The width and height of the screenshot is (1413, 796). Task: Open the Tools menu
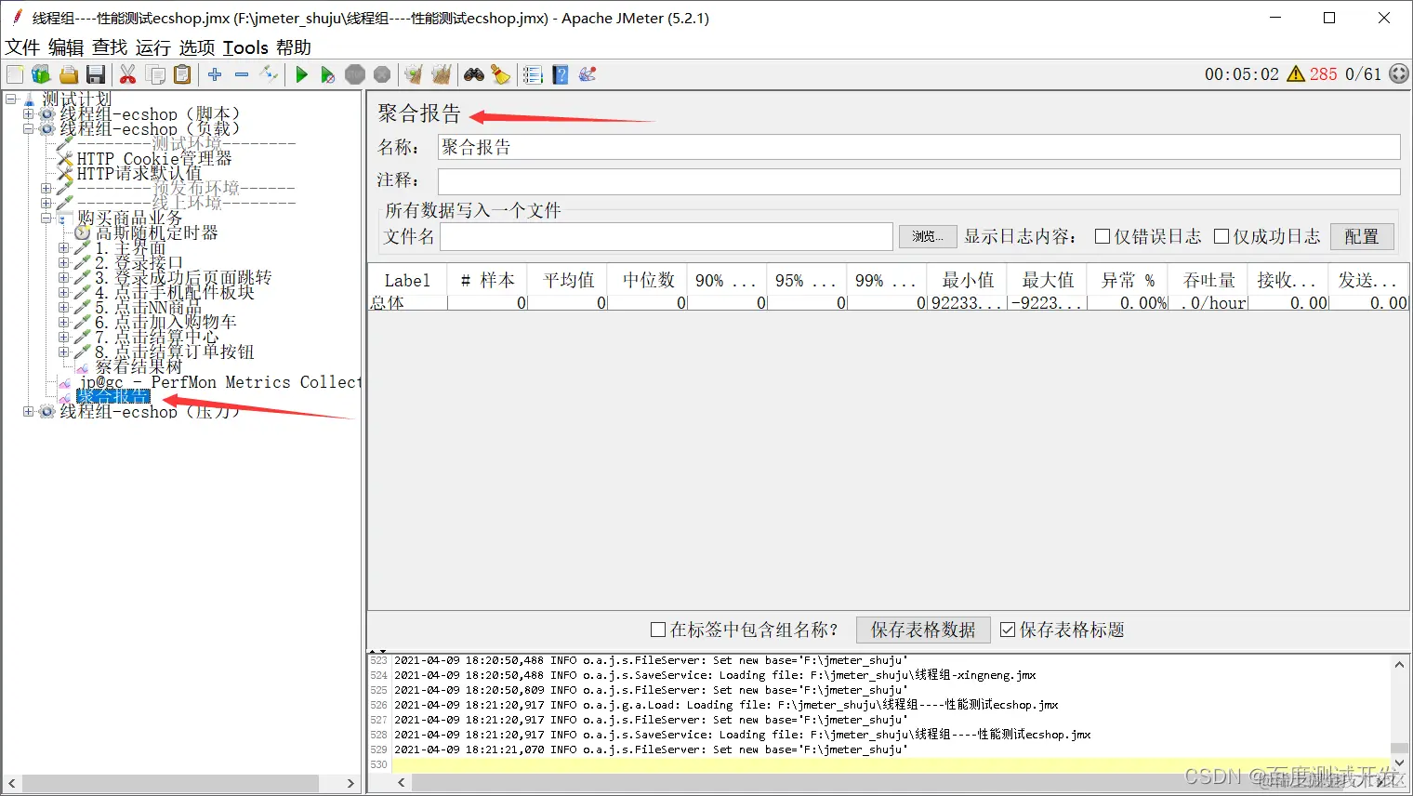[245, 47]
